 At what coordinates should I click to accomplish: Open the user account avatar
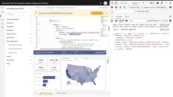tap(105, 3)
